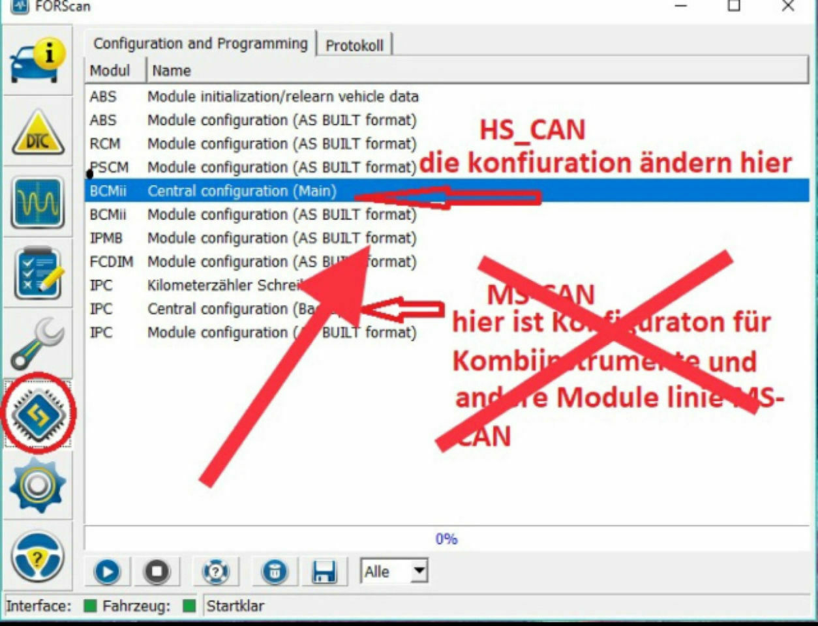
Task: Click the lifebuoy help icon in toolbar
Action: click(x=215, y=572)
